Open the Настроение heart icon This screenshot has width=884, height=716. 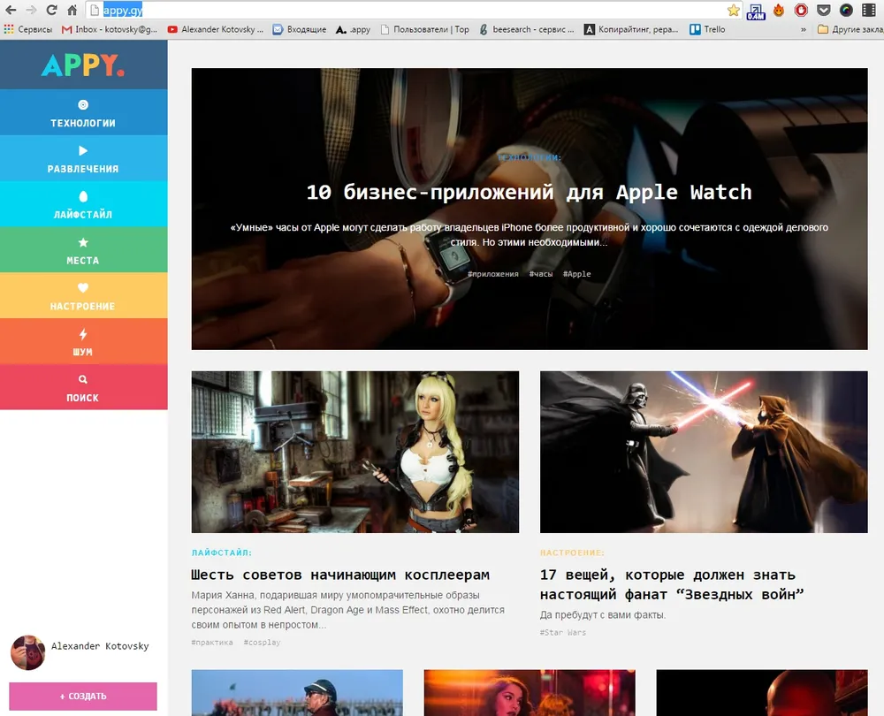pos(83,288)
